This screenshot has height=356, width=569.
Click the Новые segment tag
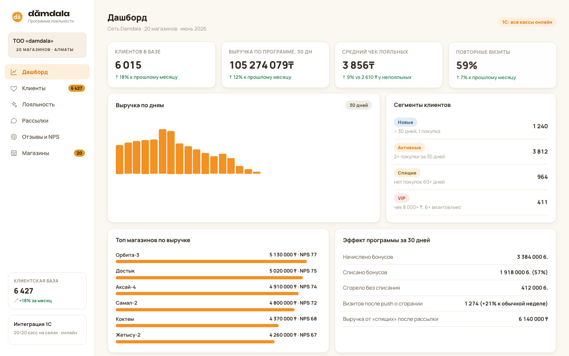[405, 122]
